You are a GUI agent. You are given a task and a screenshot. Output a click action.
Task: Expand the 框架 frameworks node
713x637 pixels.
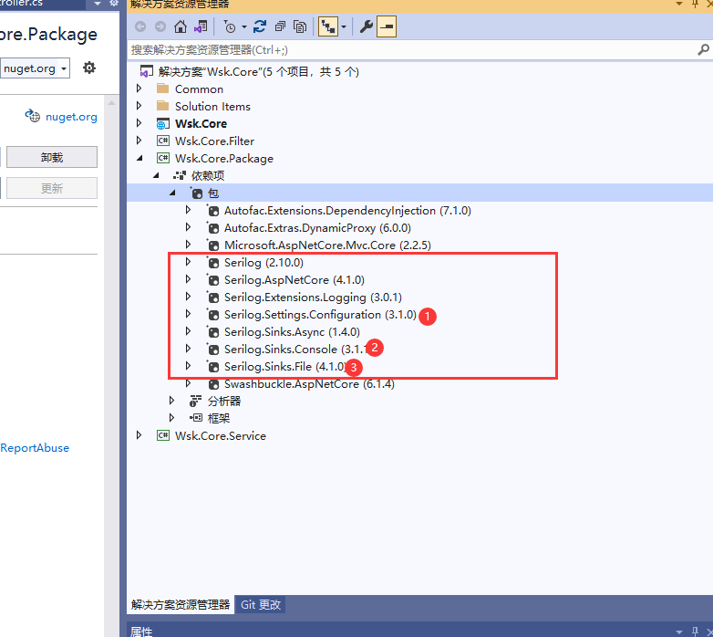click(172, 418)
